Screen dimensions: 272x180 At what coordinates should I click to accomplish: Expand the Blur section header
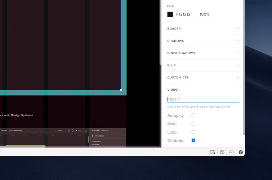(x=171, y=65)
